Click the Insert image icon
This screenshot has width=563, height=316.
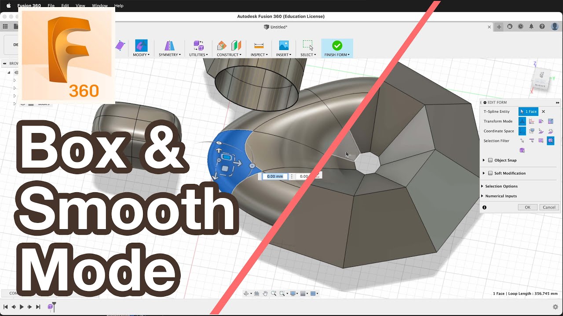tap(284, 45)
